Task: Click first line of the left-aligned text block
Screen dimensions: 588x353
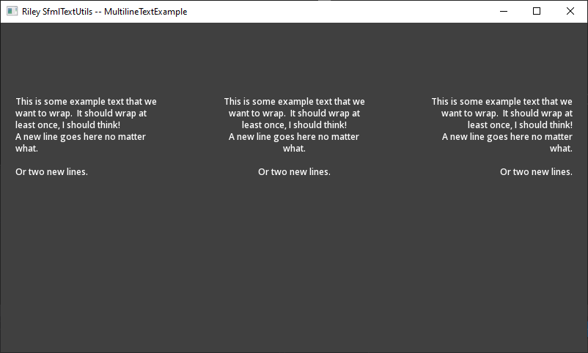Action: pyautogui.click(x=86, y=102)
